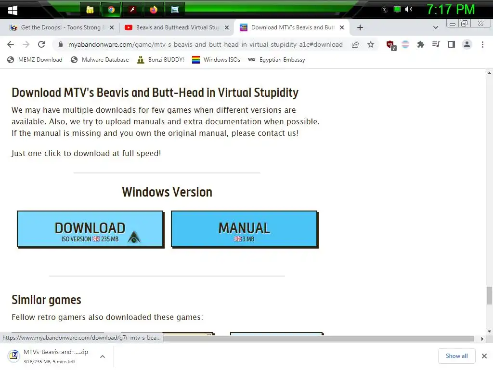Open Windows ISOs bookmark
Viewport: 493px width, 370px height.
click(x=216, y=60)
